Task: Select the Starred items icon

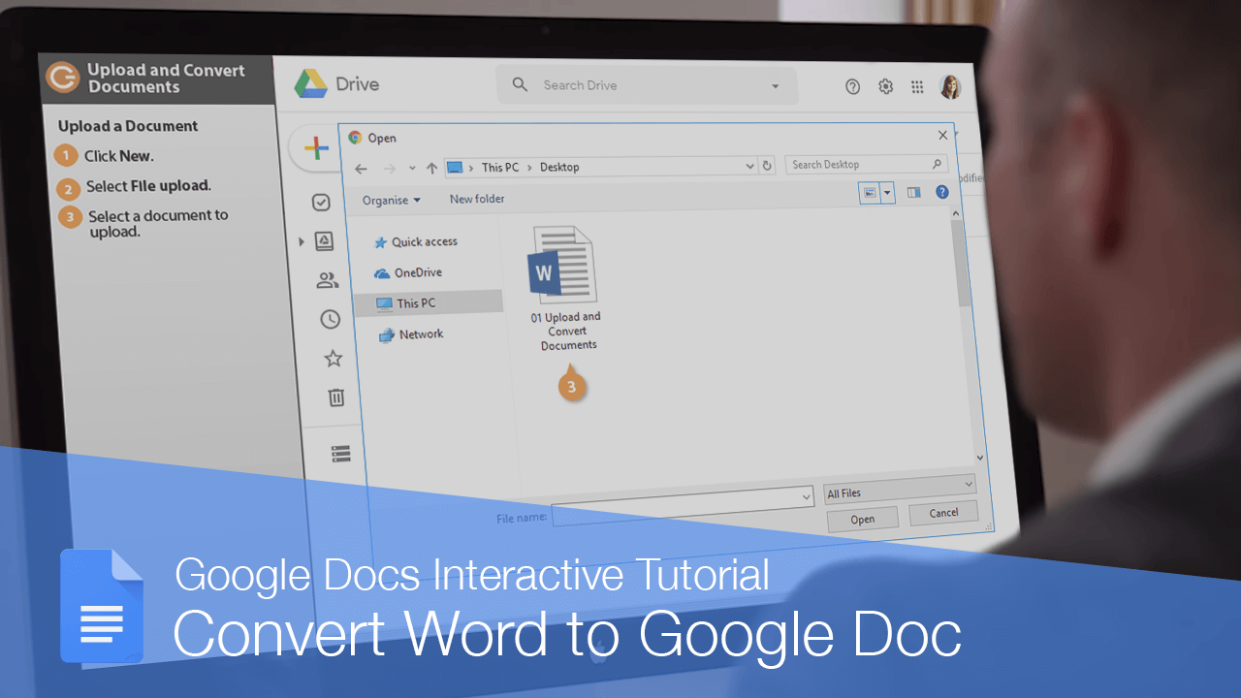Action: pos(333,358)
